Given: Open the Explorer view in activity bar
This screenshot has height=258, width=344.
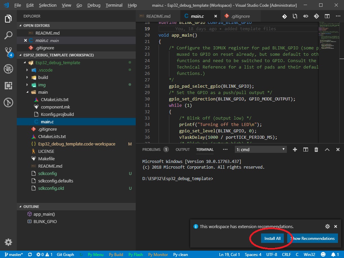Looking at the screenshot, I should 8,19.
